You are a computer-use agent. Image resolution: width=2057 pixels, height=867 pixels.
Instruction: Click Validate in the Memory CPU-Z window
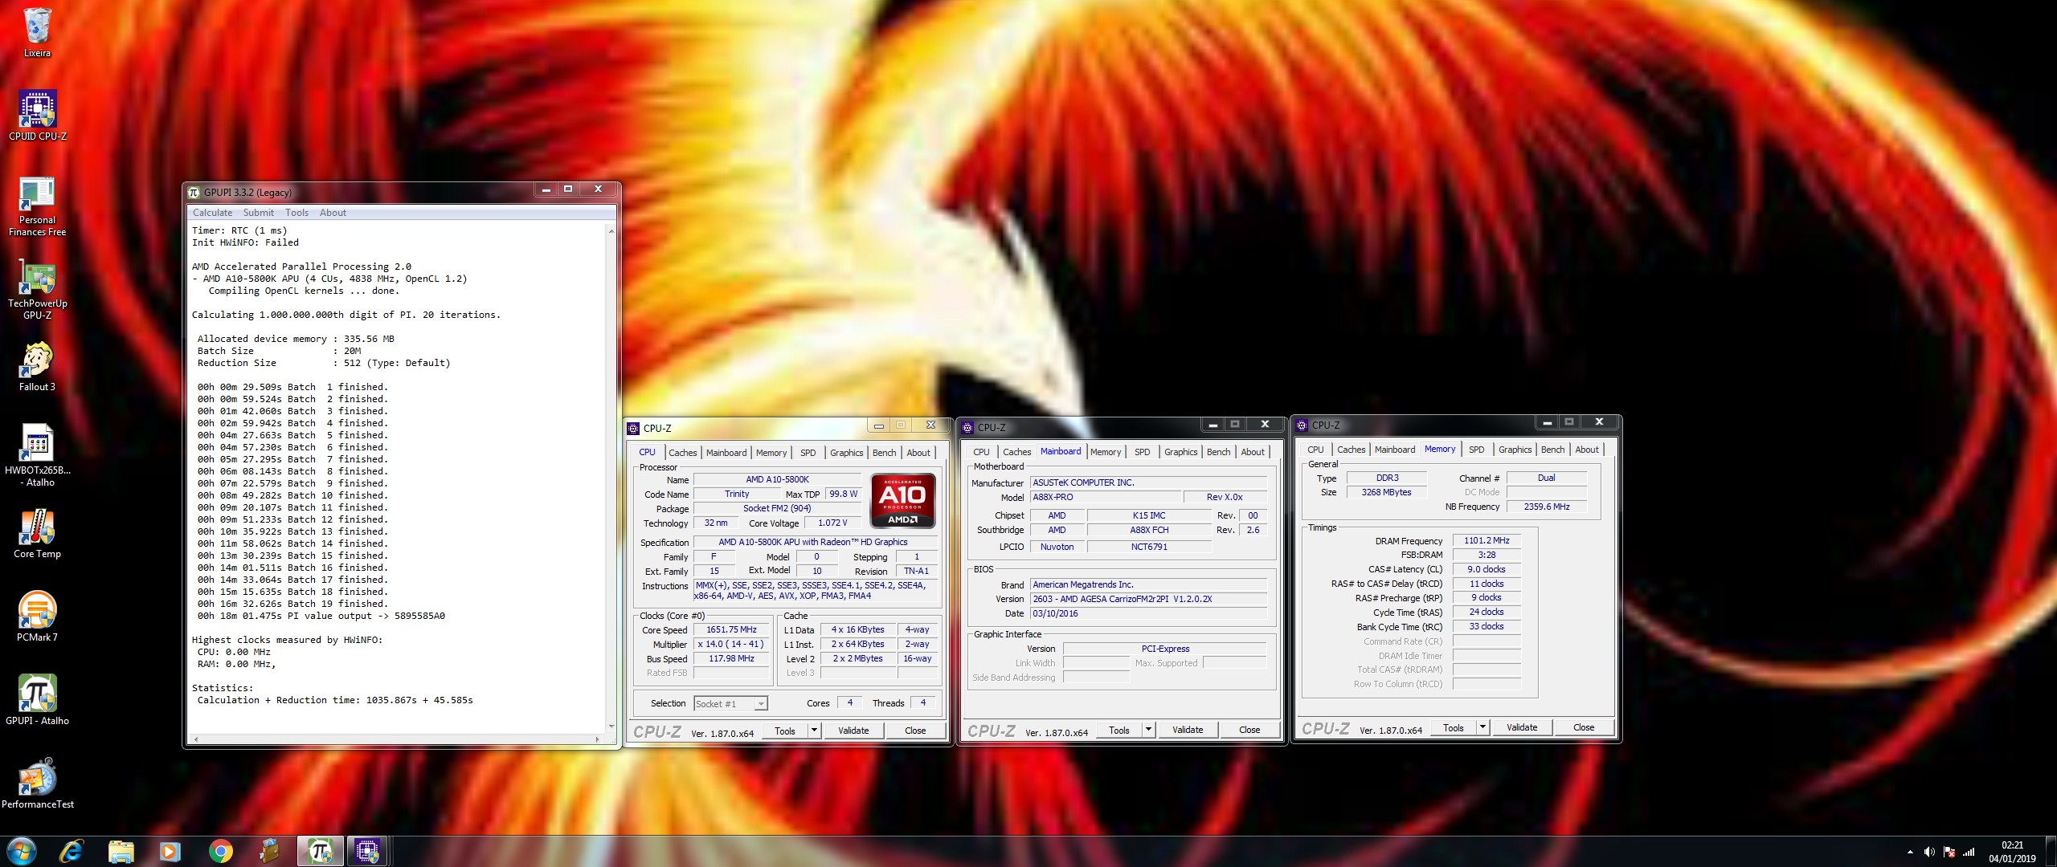pyautogui.click(x=1522, y=728)
